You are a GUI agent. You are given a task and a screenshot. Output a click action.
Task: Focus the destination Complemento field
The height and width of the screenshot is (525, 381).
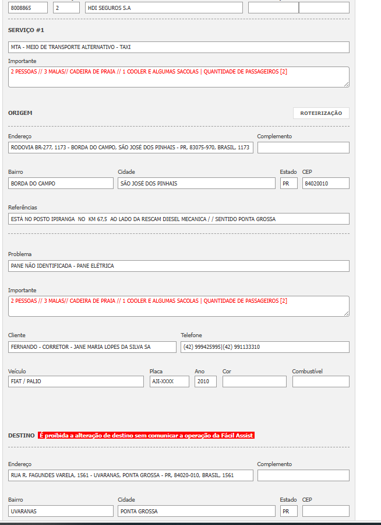pos(304,475)
